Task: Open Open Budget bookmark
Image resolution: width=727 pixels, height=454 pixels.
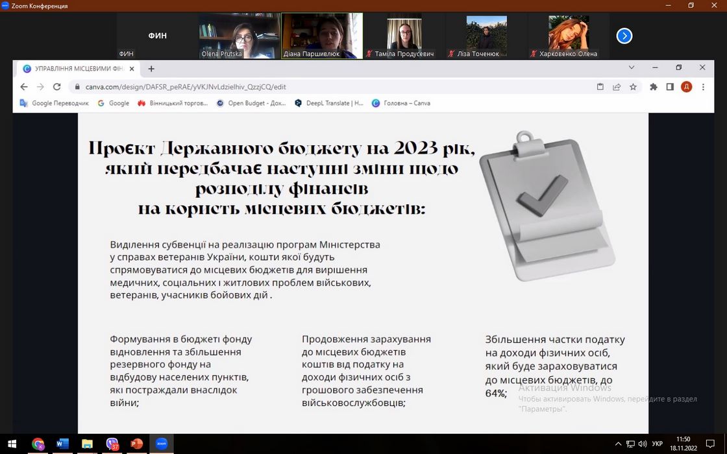Action: pyautogui.click(x=251, y=103)
